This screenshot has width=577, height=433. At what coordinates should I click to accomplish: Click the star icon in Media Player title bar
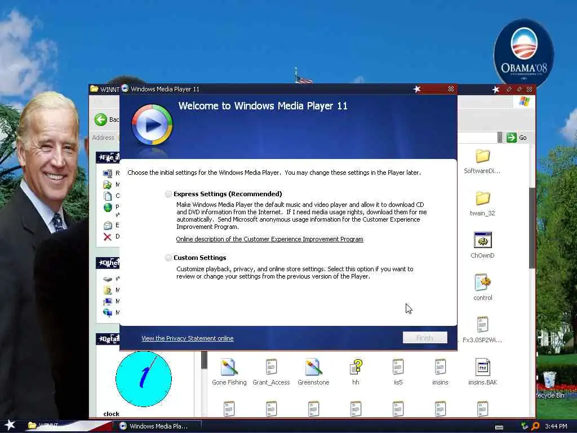click(417, 89)
